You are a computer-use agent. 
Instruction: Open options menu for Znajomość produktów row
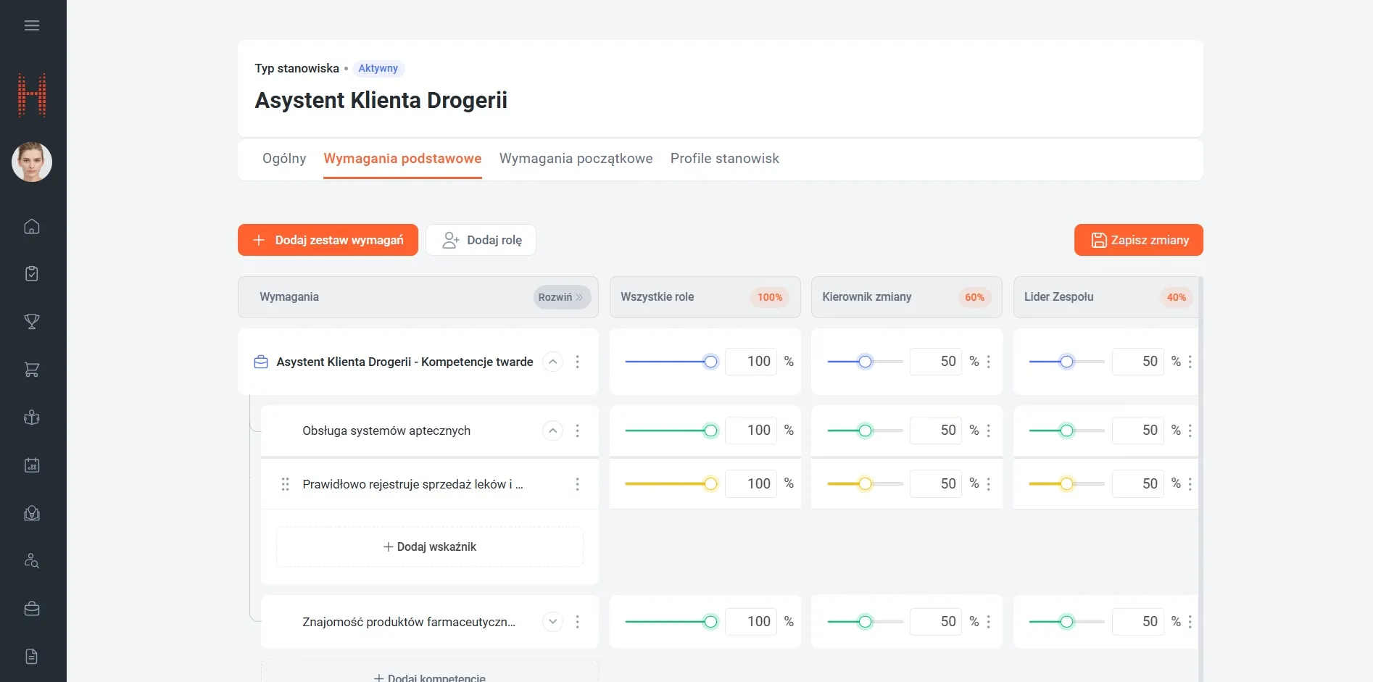[578, 622]
